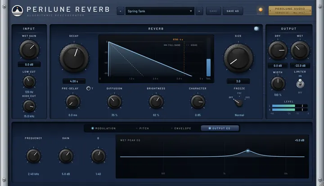Click the EQ Q knob
Screen dimensions: 324x186
(98, 156)
